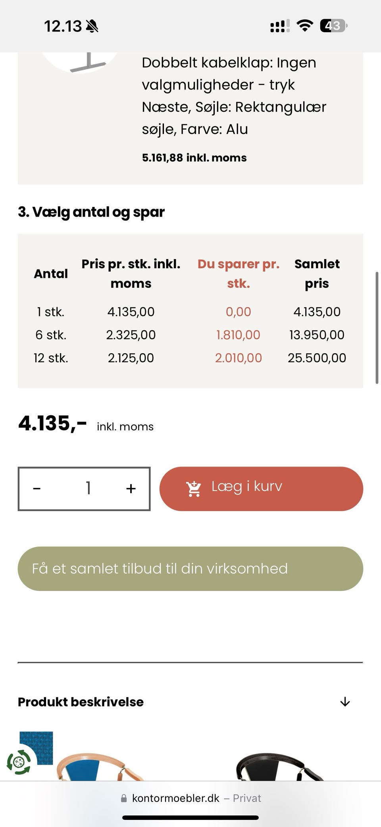Viewport: 381px width, 827px height.
Task: Tap the Produkt beskrivelse section heading
Action: (81, 702)
